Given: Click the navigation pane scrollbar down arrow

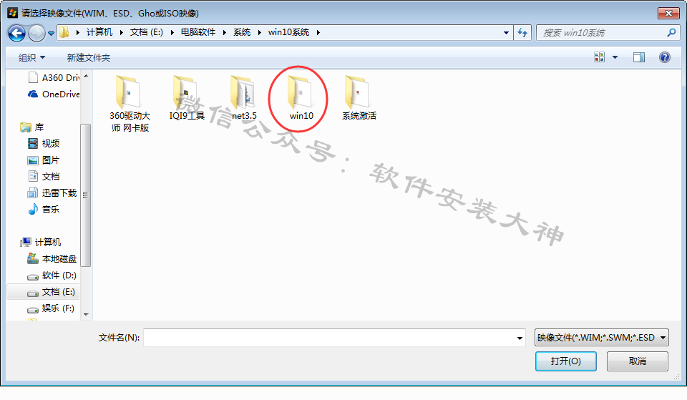Looking at the screenshot, I should coord(86,315).
